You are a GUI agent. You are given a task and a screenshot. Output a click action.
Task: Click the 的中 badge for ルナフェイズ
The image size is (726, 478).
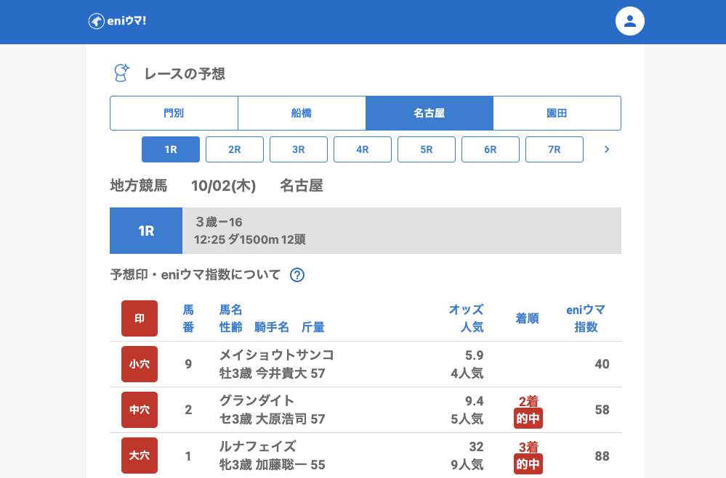(528, 463)
